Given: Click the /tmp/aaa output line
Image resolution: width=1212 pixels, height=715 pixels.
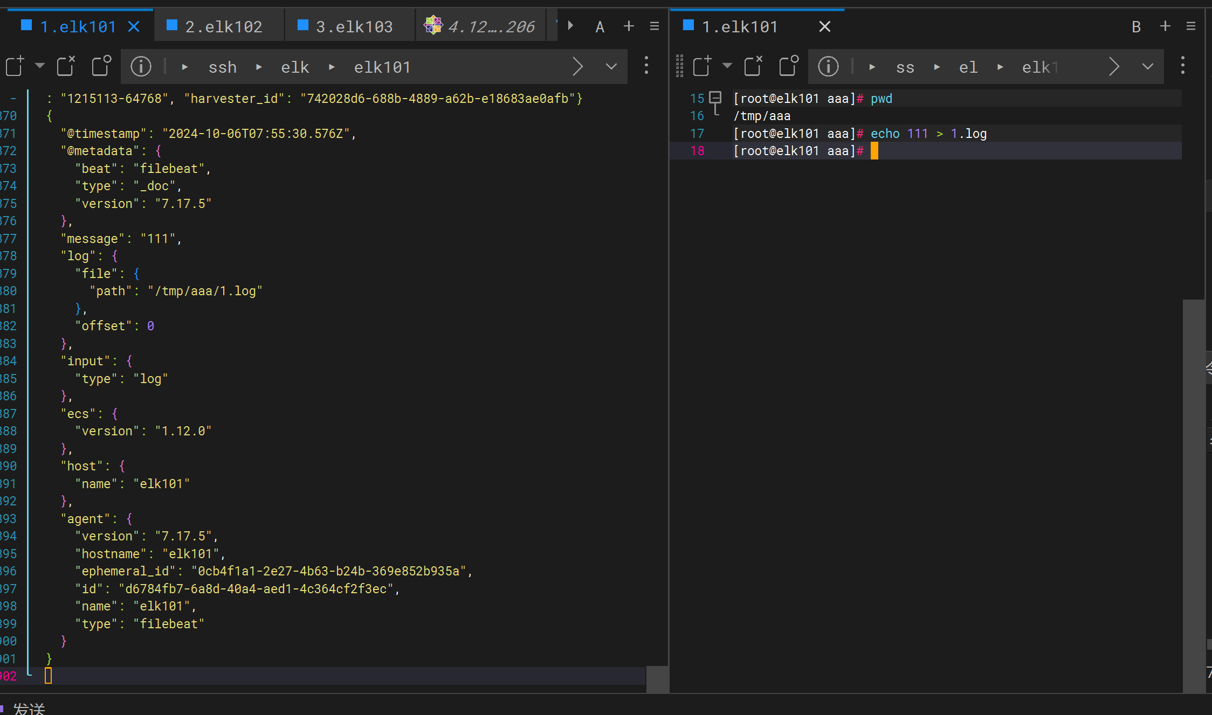Looking at the screenshot, I should 762,116.
